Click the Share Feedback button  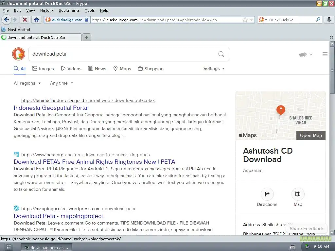pyautogui.click(x=307, y=228)
